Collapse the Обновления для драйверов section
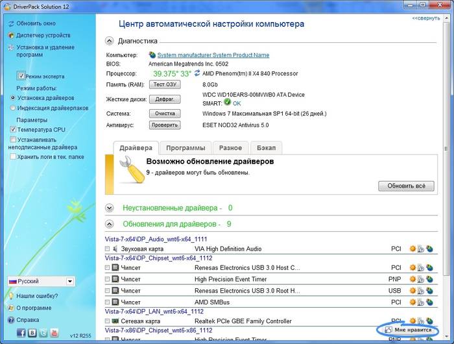454x344 pixels. point(109,224)
